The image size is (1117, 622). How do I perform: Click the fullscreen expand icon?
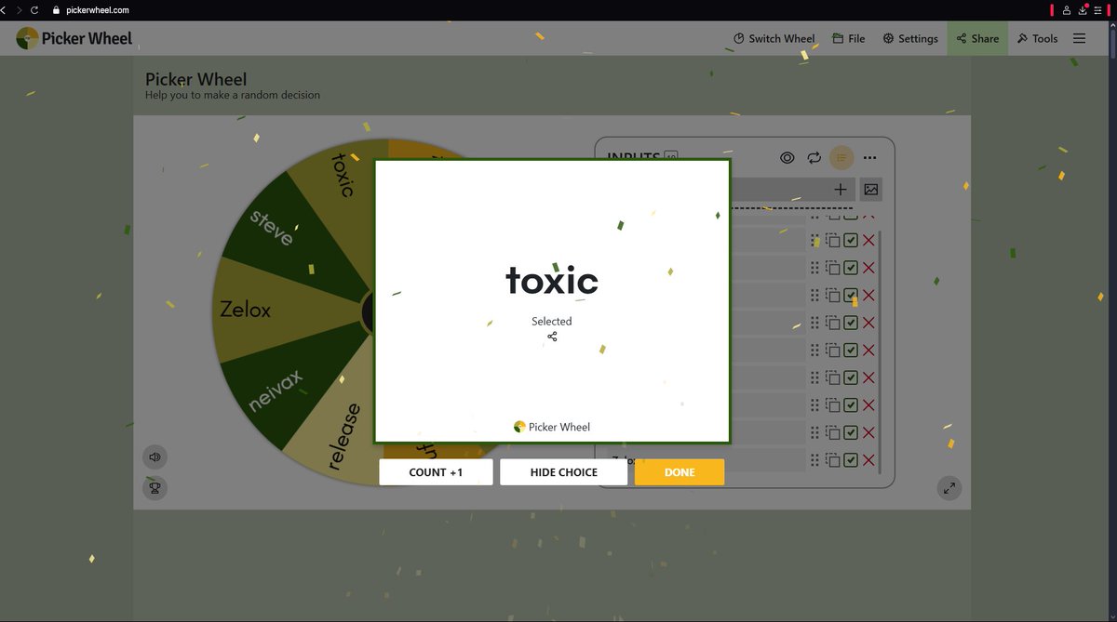pos(949,488)
